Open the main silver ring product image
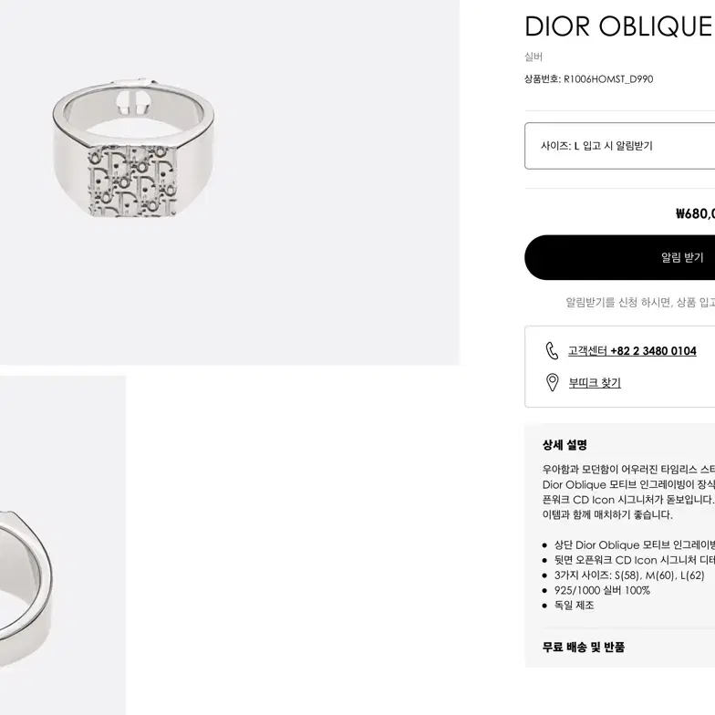This screenshot has height=715, width=715. (230, 182)
